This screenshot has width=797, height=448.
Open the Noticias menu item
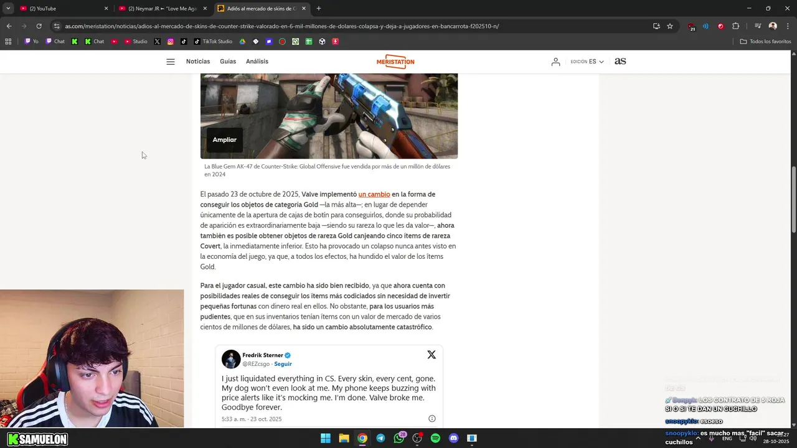[198, 62]
